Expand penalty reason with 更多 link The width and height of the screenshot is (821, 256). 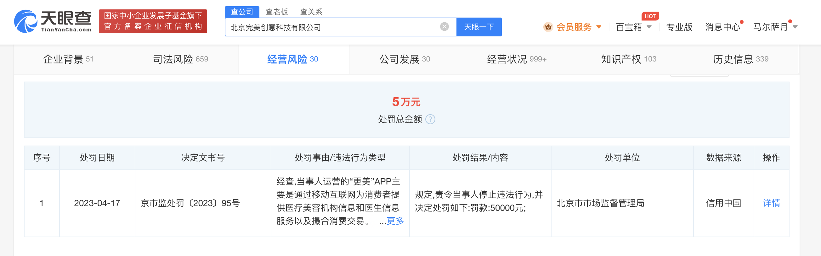[x=395, y=221]
